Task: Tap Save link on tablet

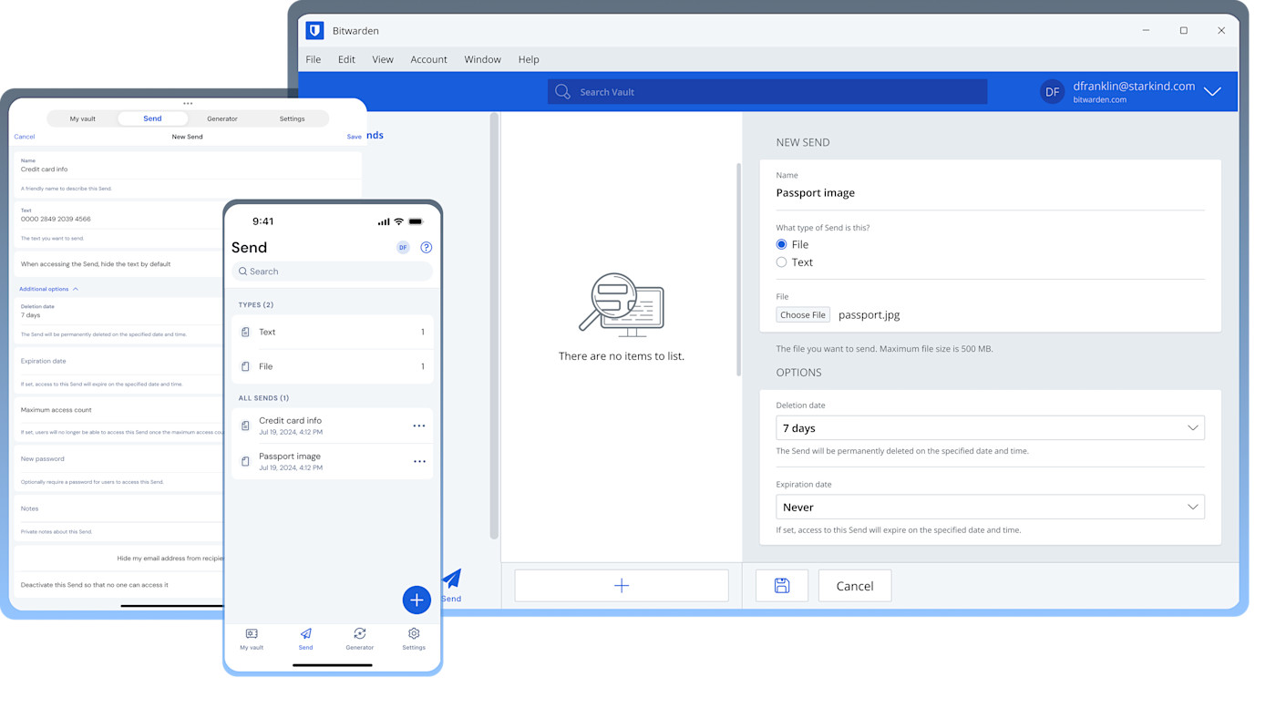Action: point(355,137)
